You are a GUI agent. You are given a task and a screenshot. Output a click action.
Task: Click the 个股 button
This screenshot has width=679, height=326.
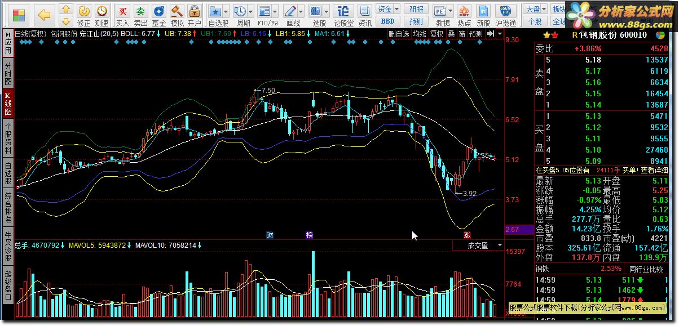click(x=535, y=21)
